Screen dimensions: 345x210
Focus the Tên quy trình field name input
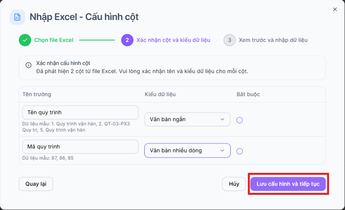coord(80,112)
